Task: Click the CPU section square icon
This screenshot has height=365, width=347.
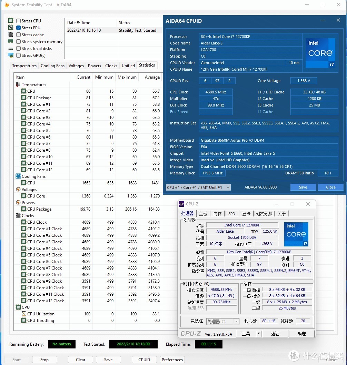Action: coord(18,307)
